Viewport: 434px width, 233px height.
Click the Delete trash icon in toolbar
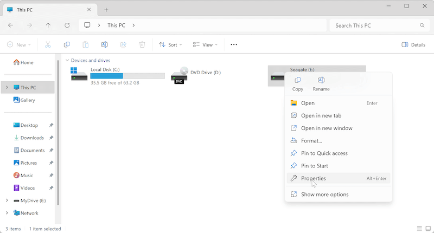pyautogui.click(x=142, y=44)
